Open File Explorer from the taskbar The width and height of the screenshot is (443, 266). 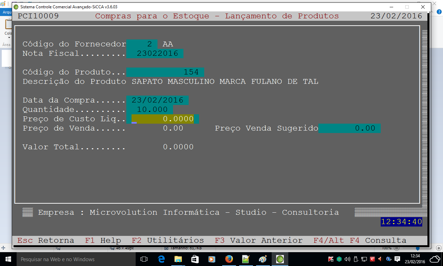pyautogui.click(x=178, y=259)
